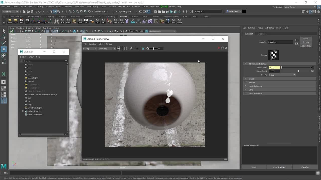Click the undo icon in status line

click(36, 11)
